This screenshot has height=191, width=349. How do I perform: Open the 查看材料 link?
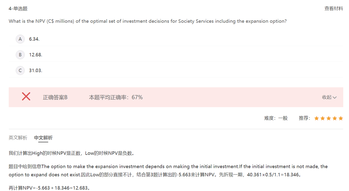click(333, 9)
